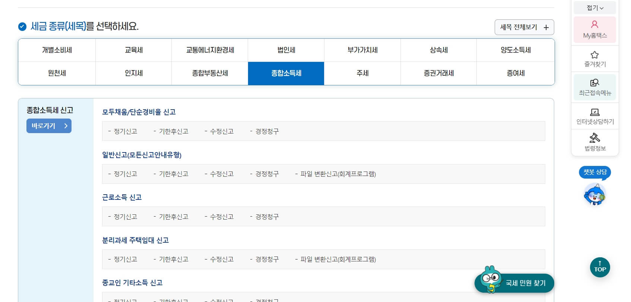Open 파일 변환신고 under 일반신고

[x=338, y=174]
